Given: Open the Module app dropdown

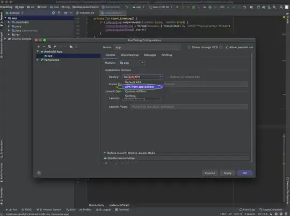Looking at the screenshot, I should tap(132, 63).
